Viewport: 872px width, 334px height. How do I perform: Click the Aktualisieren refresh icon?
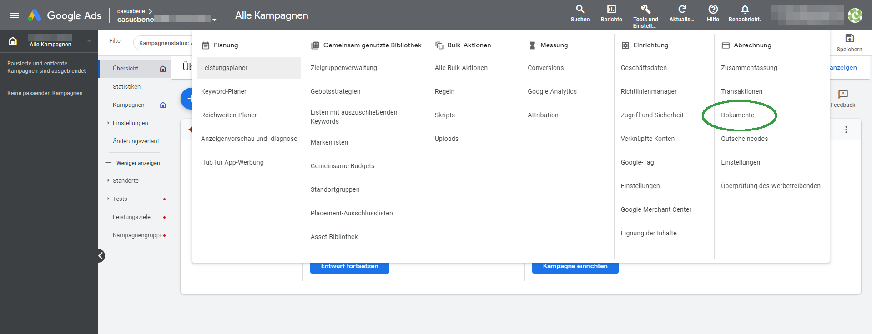pyautogui.click(x=682, y=9)
